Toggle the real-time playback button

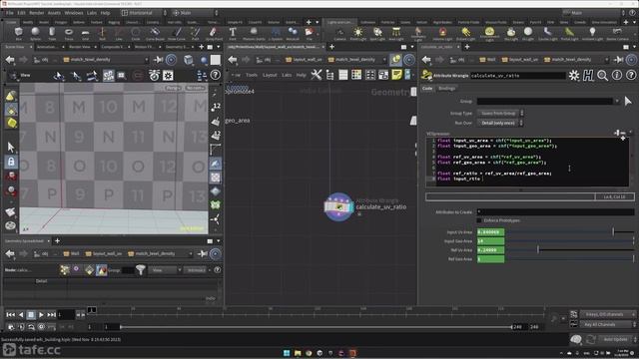[x=41, y=327]
